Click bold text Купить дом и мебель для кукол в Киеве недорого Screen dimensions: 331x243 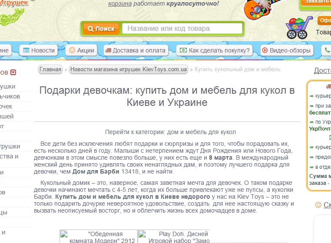(x=132, y=197)
